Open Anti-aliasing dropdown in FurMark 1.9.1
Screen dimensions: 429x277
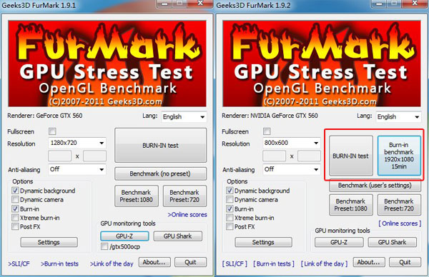(x=77, y=169)
